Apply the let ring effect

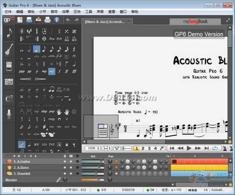[59, 89]
